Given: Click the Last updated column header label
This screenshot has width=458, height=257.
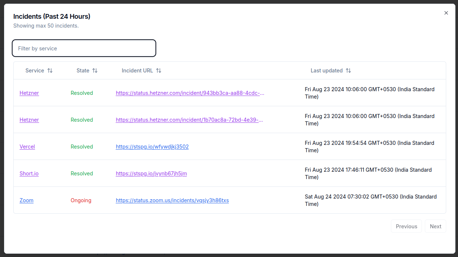Looking at the screenshot, I should click(x=326, y=71).
